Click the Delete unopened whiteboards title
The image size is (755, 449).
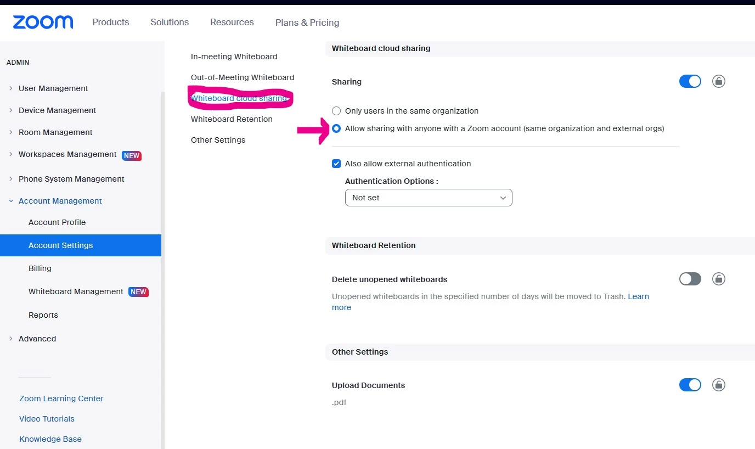(390, 279)
